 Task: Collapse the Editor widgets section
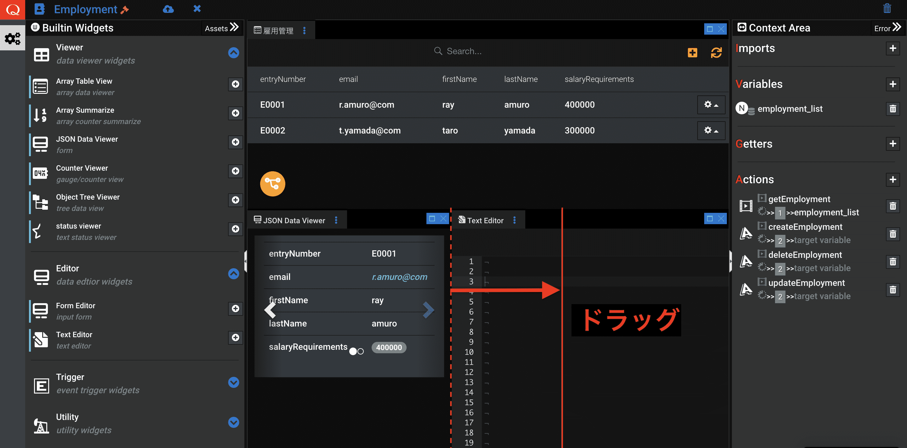pos(233,274)
